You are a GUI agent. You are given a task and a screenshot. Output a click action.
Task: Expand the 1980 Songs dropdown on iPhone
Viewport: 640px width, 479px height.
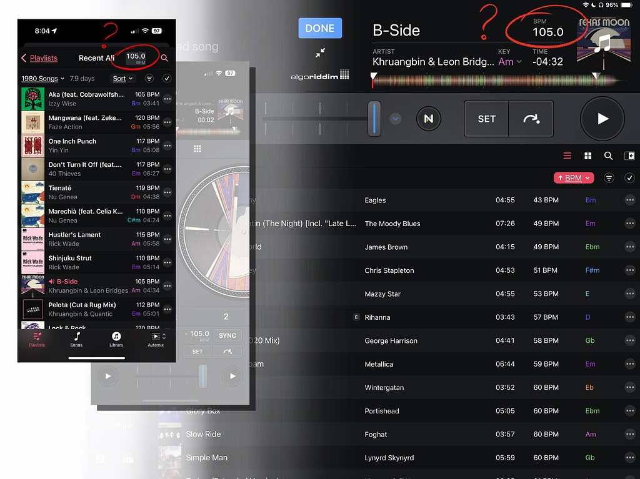[43, 78]
